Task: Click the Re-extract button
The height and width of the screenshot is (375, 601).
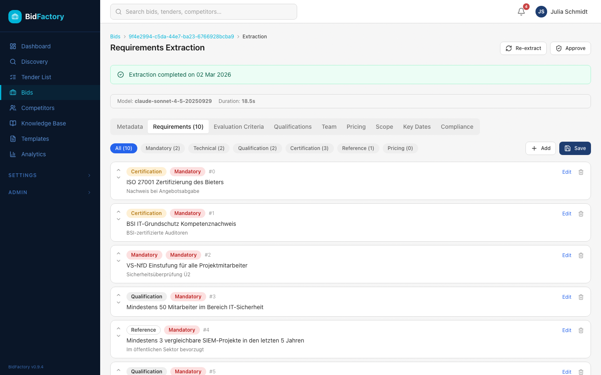Action: coord(523,48)
